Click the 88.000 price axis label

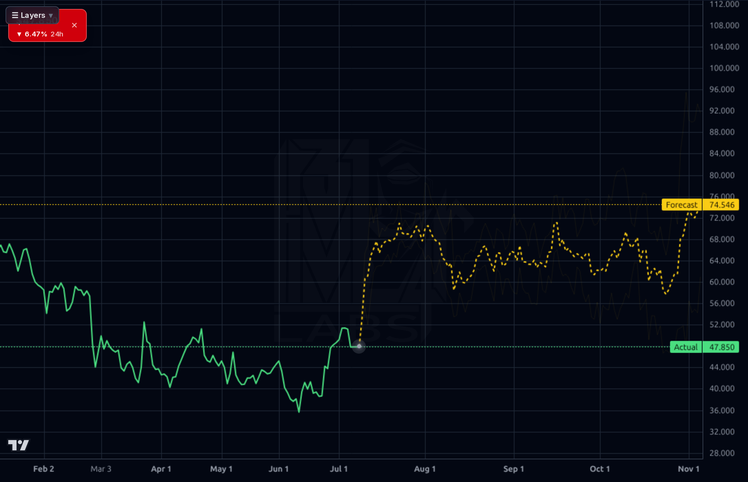(x=722, y=132)
